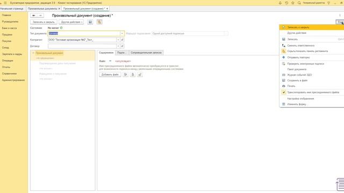Close the Произвольный документ (создание) tab
This screenshot has height=193, width=344.
(107, 9)
